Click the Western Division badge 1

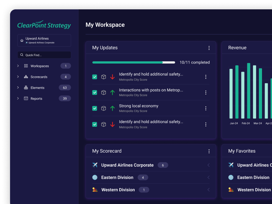coord(144,190)
